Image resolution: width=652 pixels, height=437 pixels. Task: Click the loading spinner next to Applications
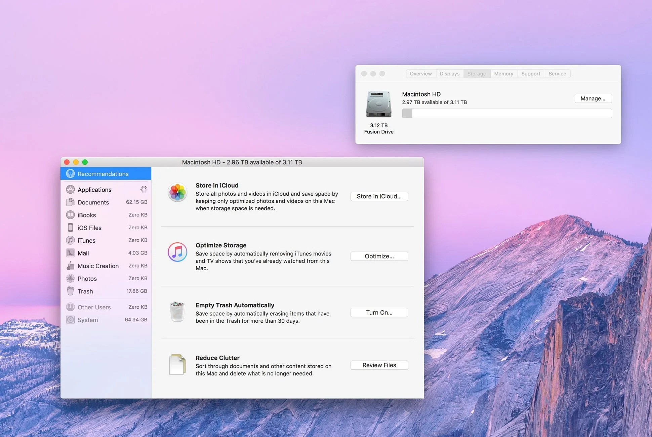pos(144,189)
